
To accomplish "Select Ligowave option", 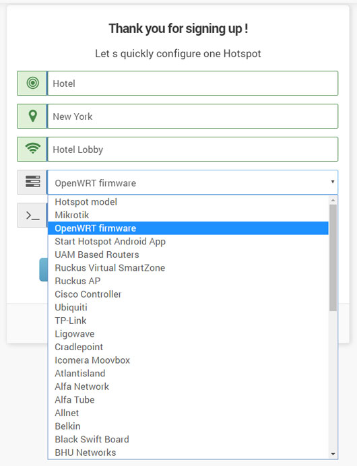I will click(188, 334).
